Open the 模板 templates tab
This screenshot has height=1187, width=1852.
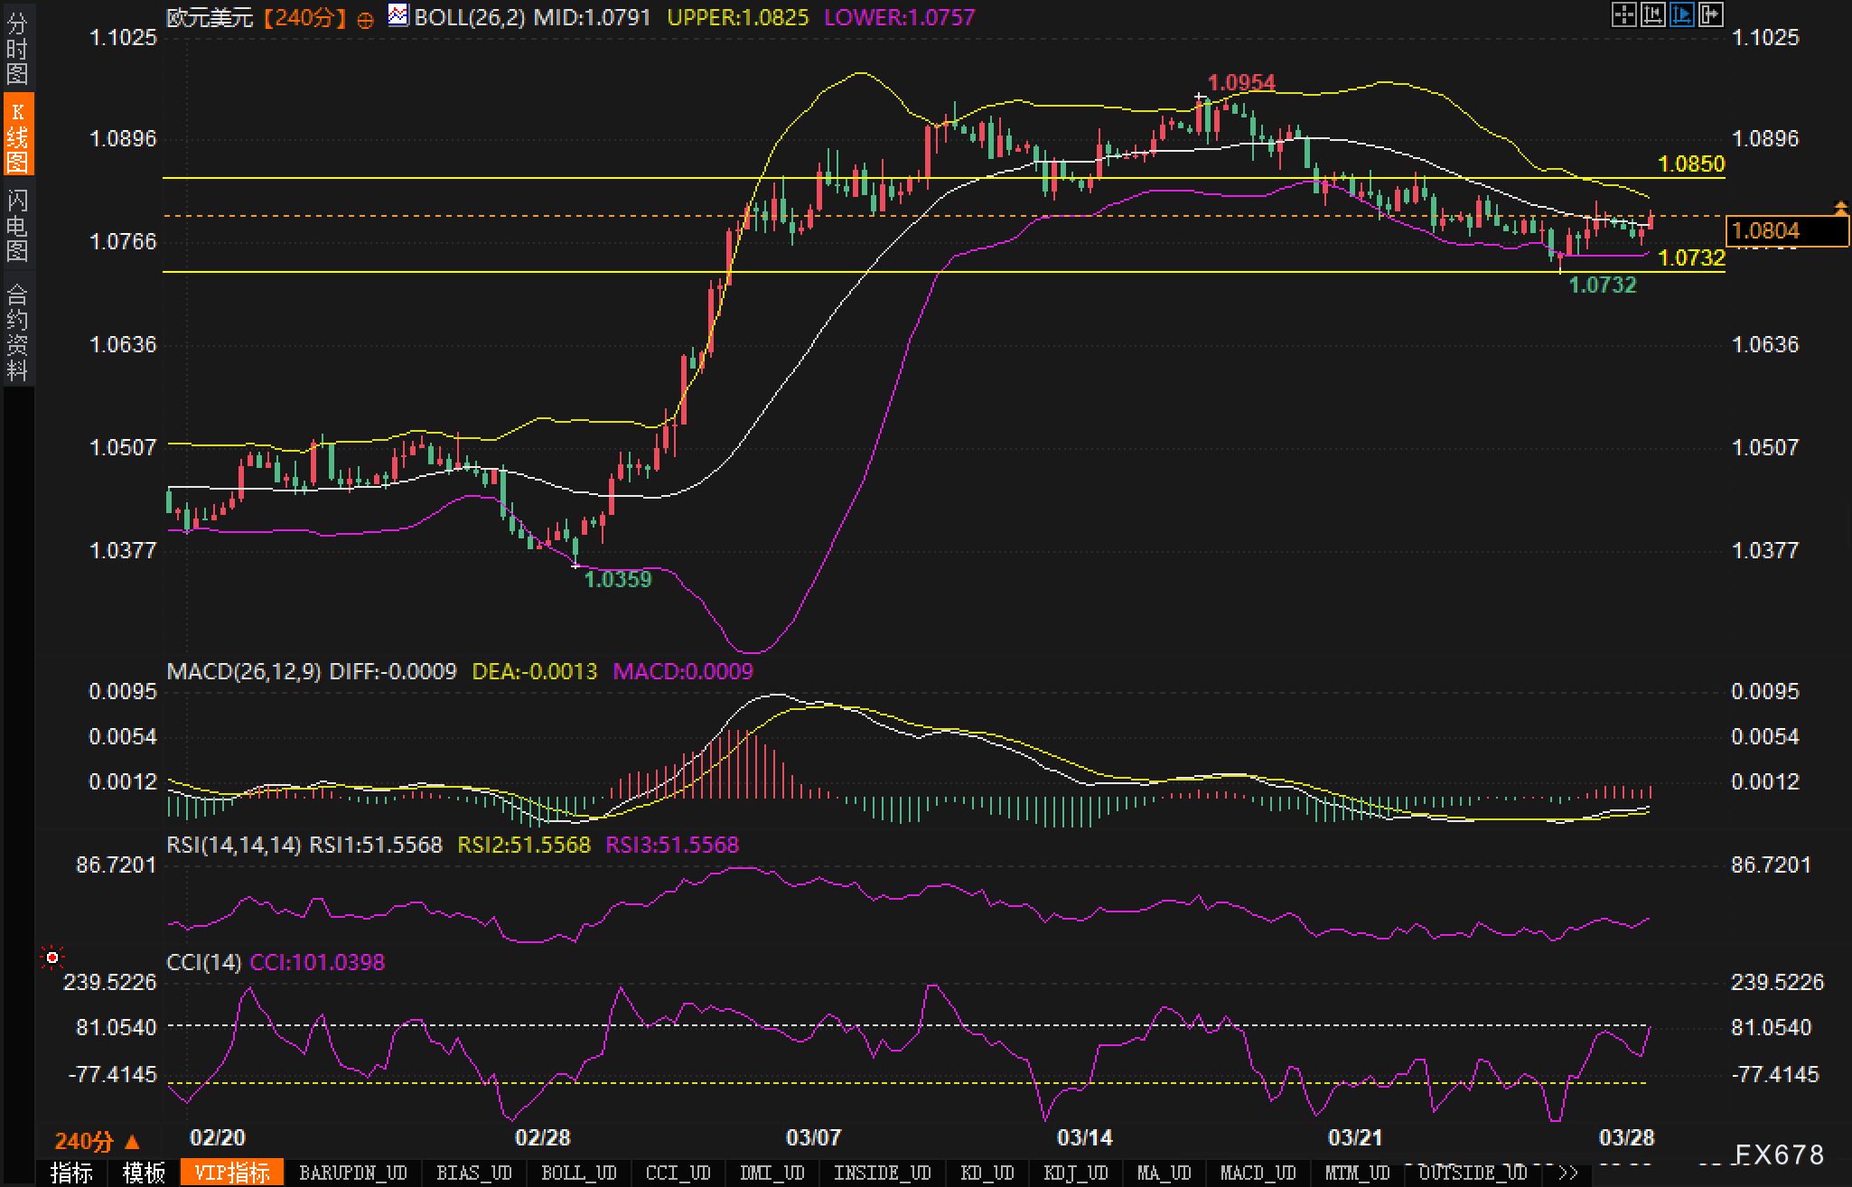tap(144, 1173)
